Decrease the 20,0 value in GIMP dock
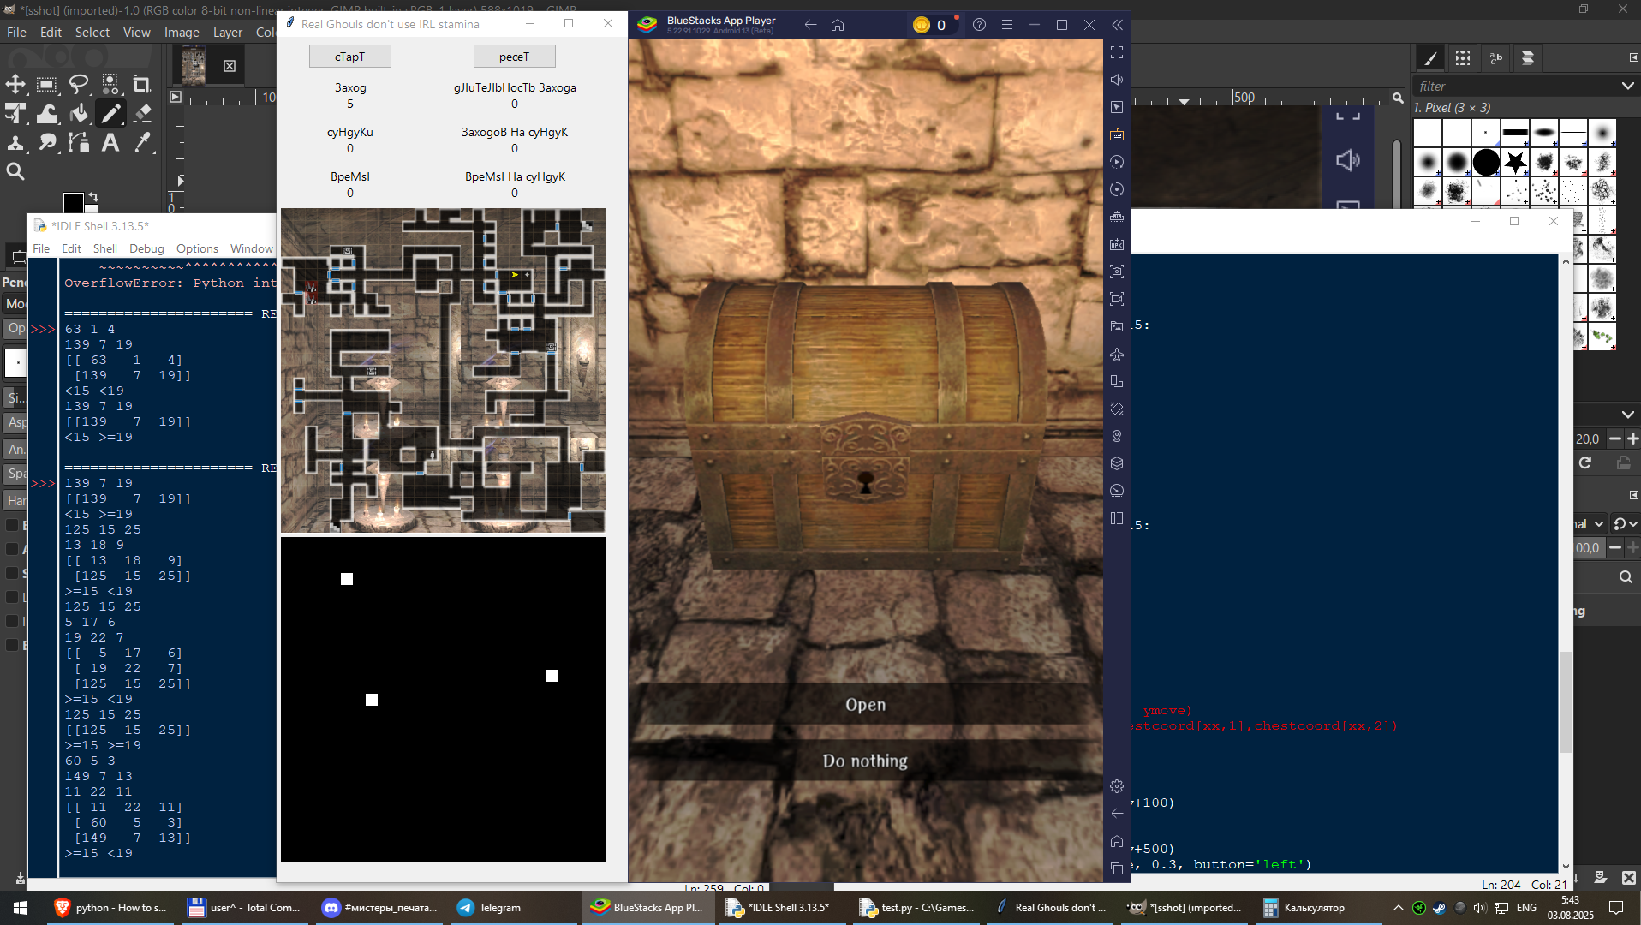1641x925 pixels. coord(1614,439)
